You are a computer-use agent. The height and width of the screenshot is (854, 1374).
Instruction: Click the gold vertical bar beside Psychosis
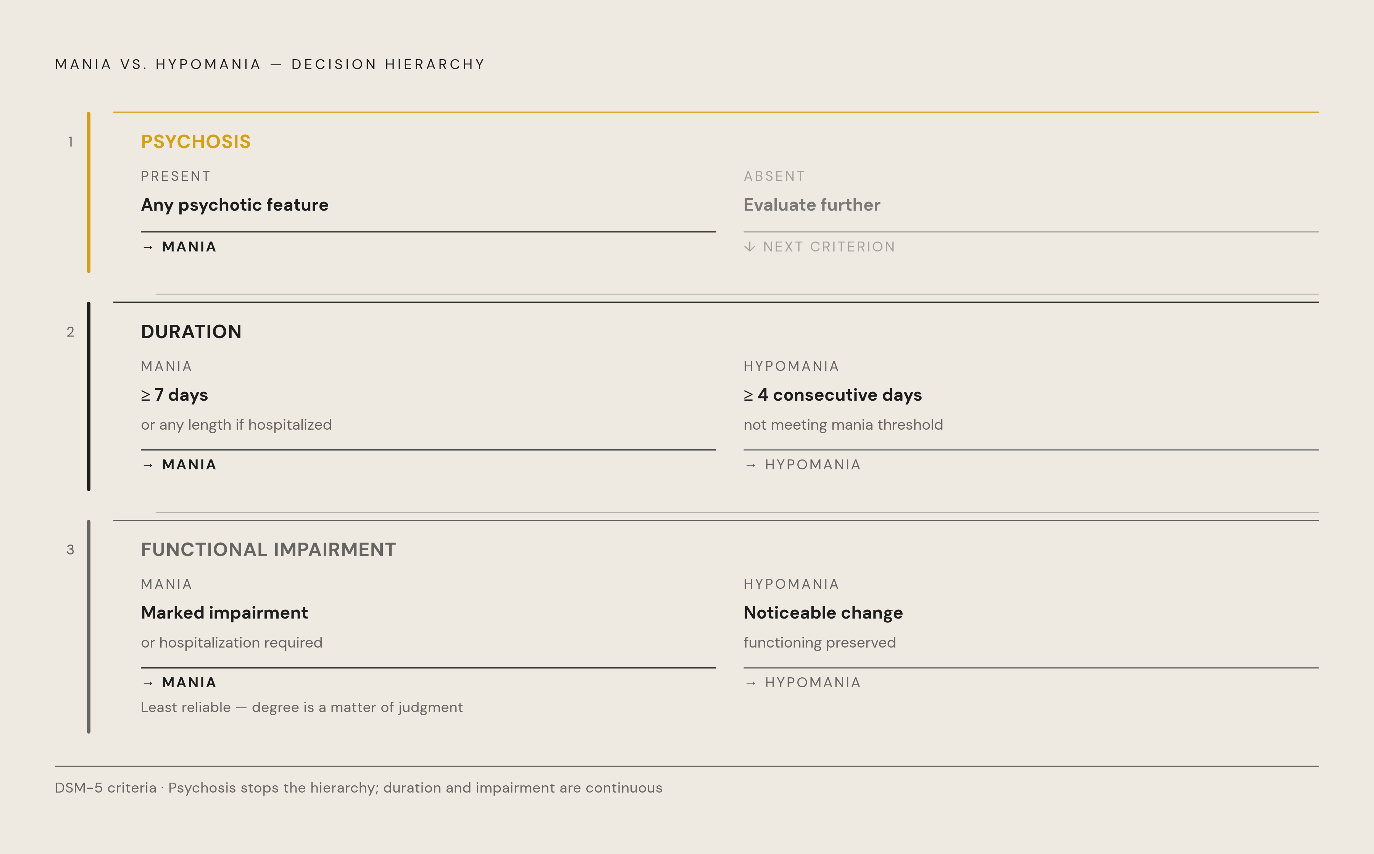(x=89, y=192)
